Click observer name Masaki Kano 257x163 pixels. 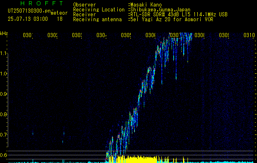tap(146, 5)
